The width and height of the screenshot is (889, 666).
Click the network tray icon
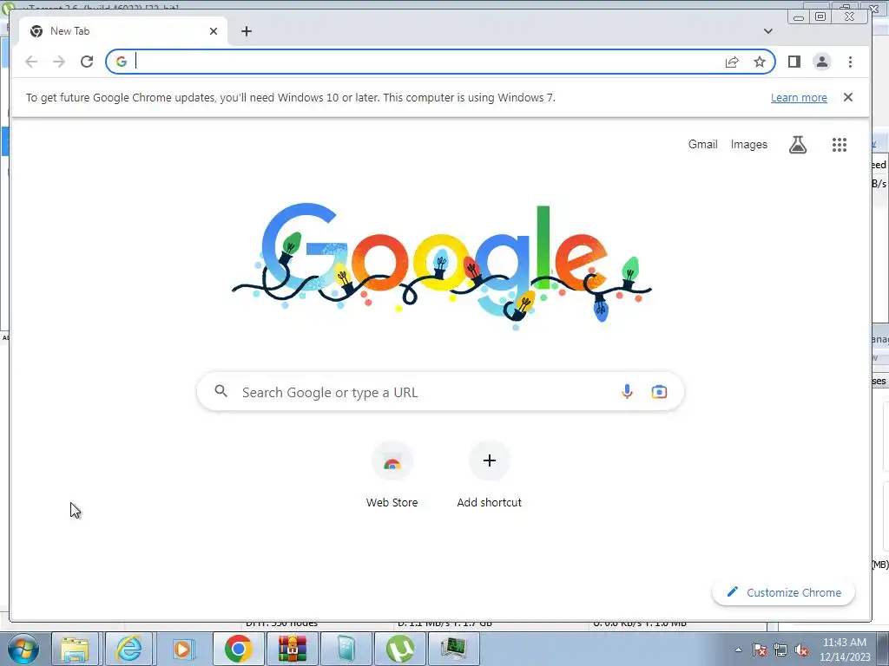tap(780, 650)
